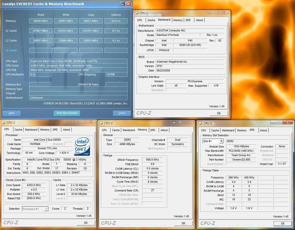
Task: Close the CPU-Z Mainboard window
Action: [224, 12]
